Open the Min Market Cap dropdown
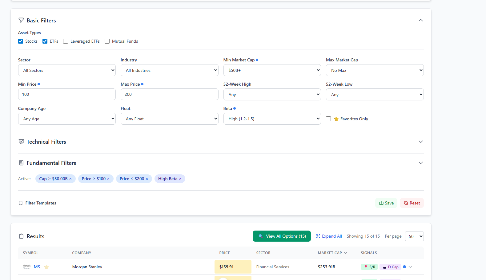Screen dimensions: 486x280 [272, 70]
